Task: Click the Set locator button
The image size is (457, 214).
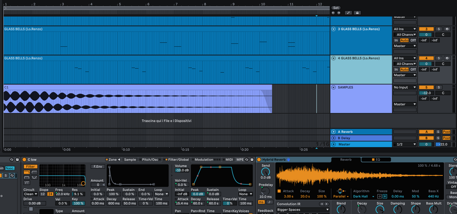Action: pyautogui.click(x=336, y=8)
